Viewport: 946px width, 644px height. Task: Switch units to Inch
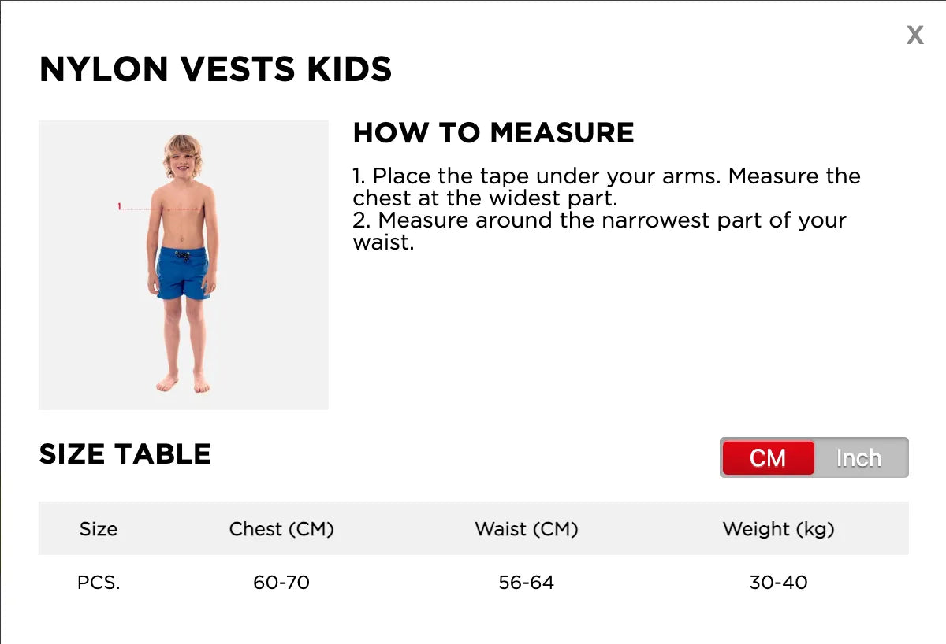(859, 458)
